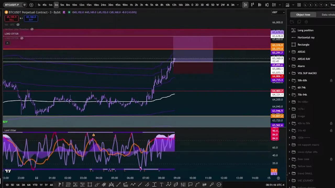
Task: Toggle the flag marker beside Bybit title
Action: click(64, 12)
